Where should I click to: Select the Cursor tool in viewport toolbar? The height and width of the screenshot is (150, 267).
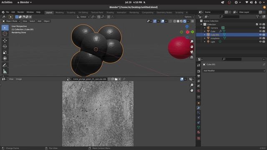5,34
